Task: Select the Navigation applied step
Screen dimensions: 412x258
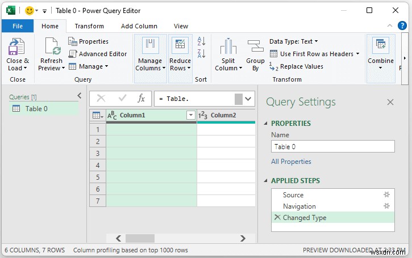Action: (333, 206)
